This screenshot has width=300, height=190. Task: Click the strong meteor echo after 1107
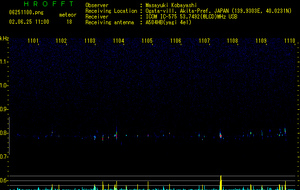click(x=220, y=135)
